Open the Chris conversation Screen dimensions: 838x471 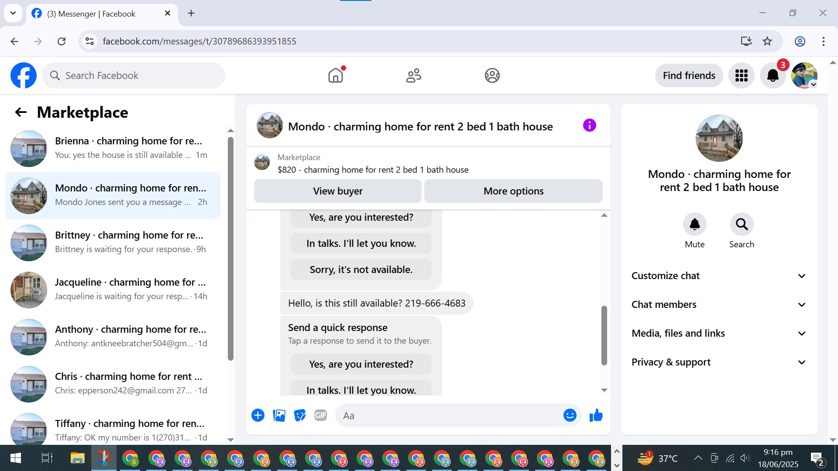click(113, 384)
